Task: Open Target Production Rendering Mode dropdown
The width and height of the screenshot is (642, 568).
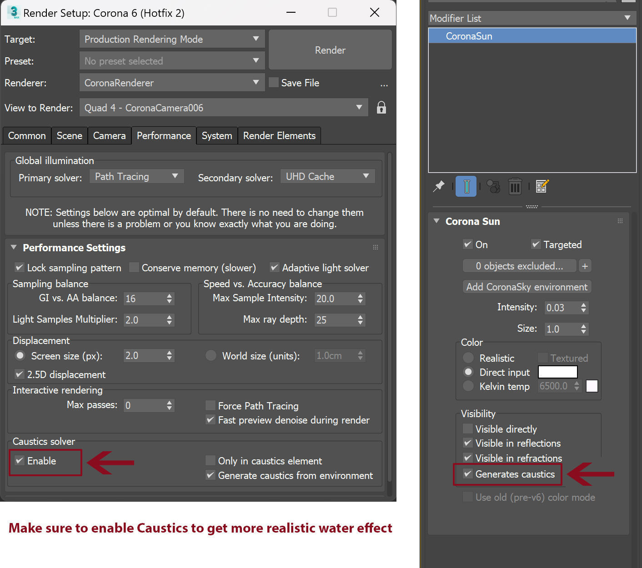Action: pyautogui.click(x=172, y=39)
